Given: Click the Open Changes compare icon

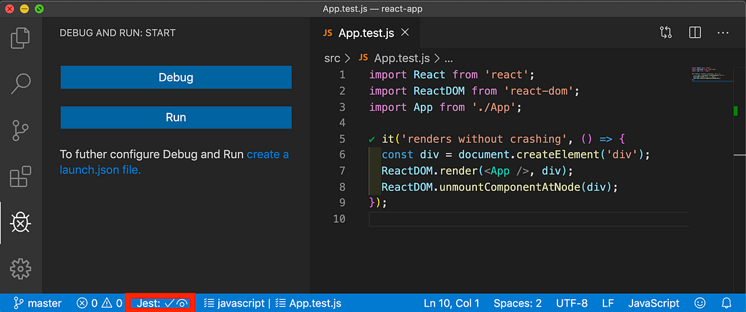Looking at the screenshot, I should click(x=666, y=33).
